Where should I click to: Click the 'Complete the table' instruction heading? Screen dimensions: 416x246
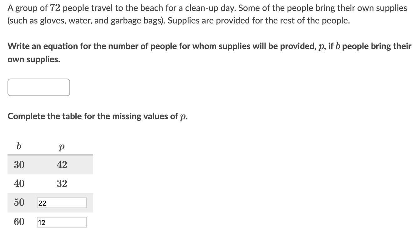pos(98,116)
